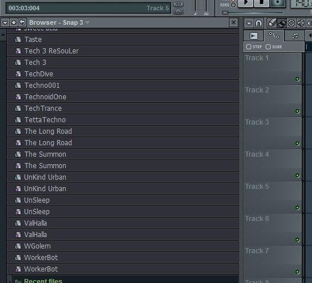
Task: Select the Track 4 header label
Action: [257, 154]
